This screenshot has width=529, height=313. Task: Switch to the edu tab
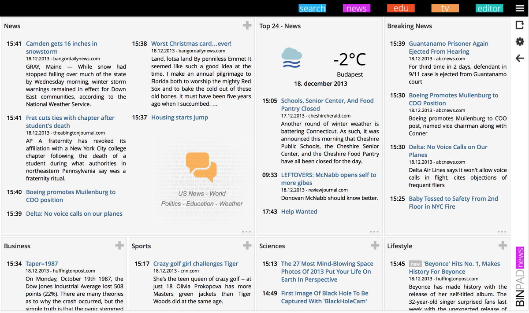click(x=401, y=8)
